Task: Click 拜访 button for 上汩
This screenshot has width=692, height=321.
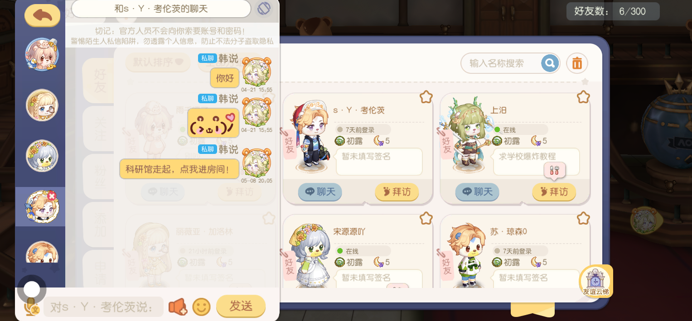Action: (x=554, y=192)
